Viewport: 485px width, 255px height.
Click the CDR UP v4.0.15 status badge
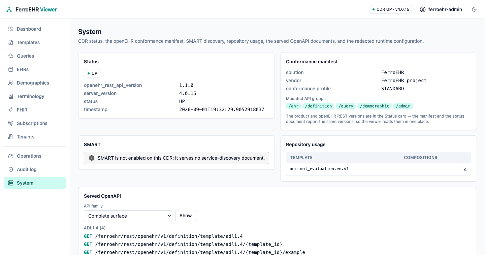point(391,9)
